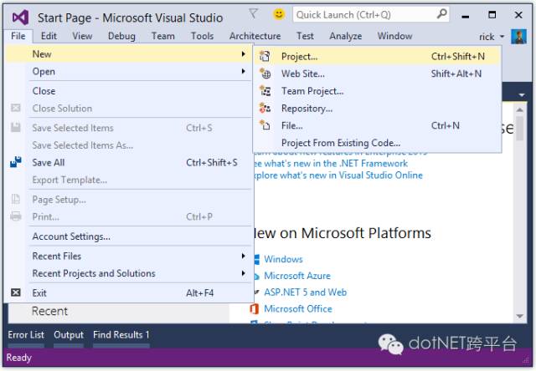The image size is (536, 371).
Task: Click the Print printer icon
Action: tap(16, 216)
